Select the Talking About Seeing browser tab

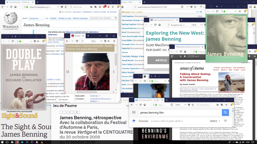188,47
